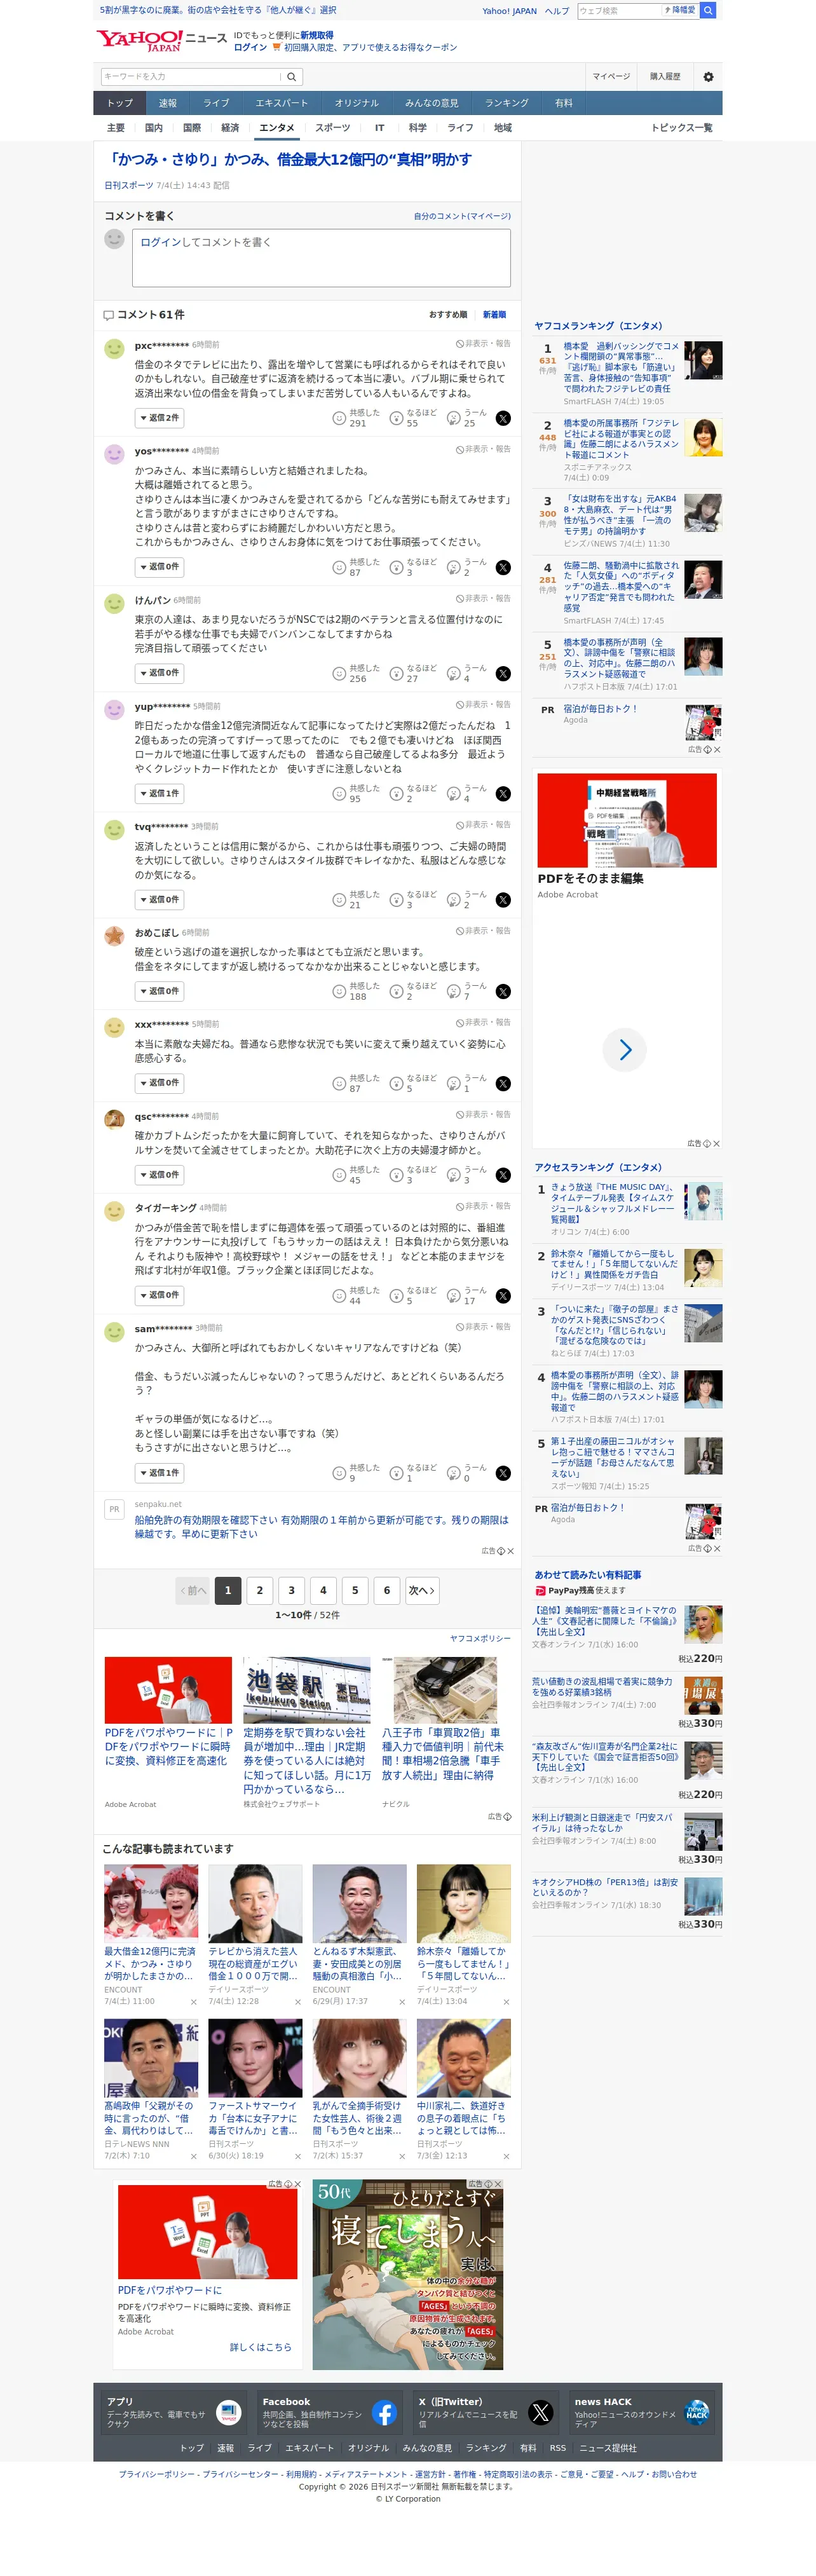Sort comments by 新着順

click(494, 315)
